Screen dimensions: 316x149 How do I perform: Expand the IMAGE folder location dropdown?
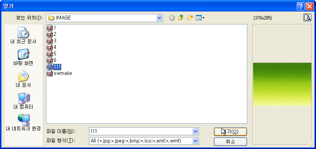(x=160, y=18)
